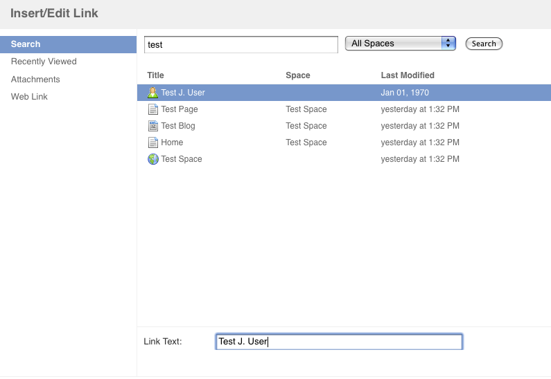Screen dimensions: 551x379
Task: Click the user icon beside Test J. User
Action: click(x=153, y=93)
